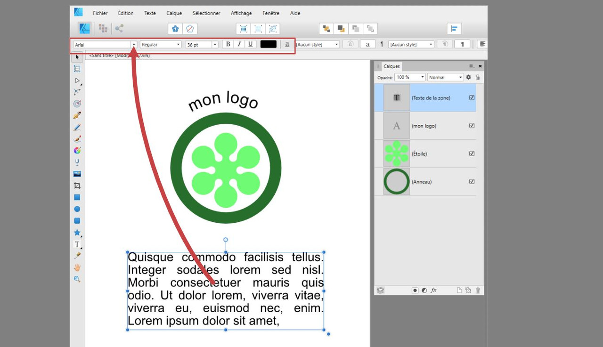Select the Étoile layer thumbnail

(397, 153)
